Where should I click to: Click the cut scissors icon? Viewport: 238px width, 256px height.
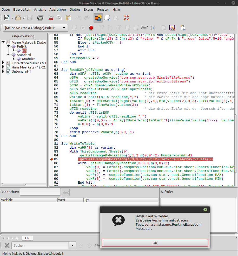[51, 18]
